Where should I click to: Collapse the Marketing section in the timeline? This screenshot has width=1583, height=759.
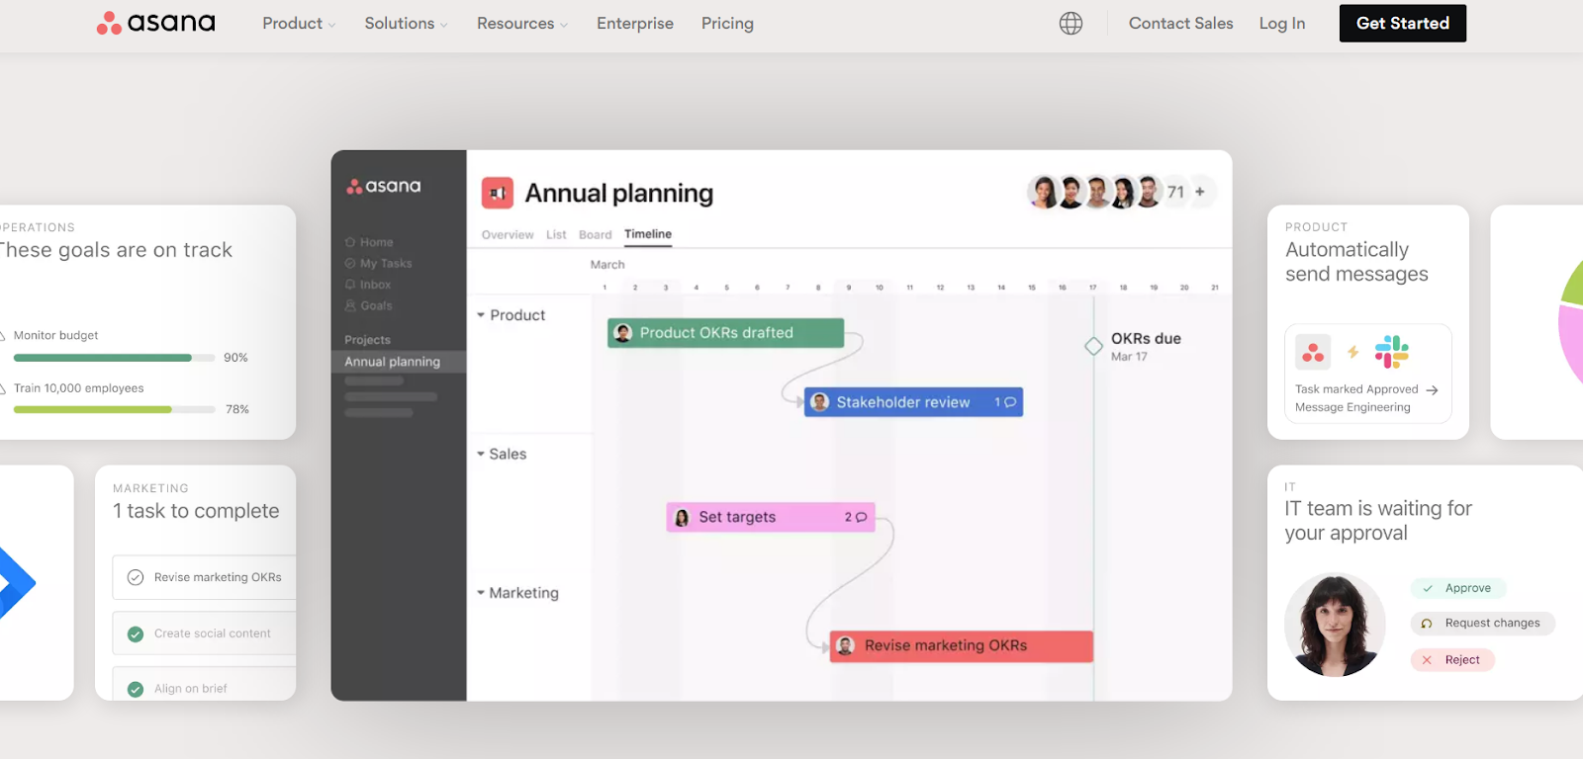click(481, 593)
